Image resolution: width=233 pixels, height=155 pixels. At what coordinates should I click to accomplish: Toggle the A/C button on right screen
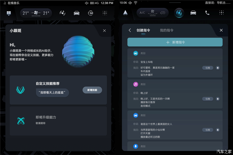pyautogui.click(x=142, y=13)
